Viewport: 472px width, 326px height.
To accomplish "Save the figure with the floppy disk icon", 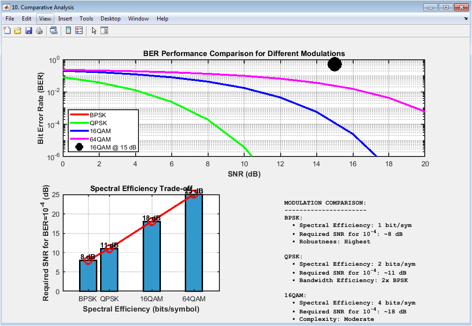I will click(29, 31).
